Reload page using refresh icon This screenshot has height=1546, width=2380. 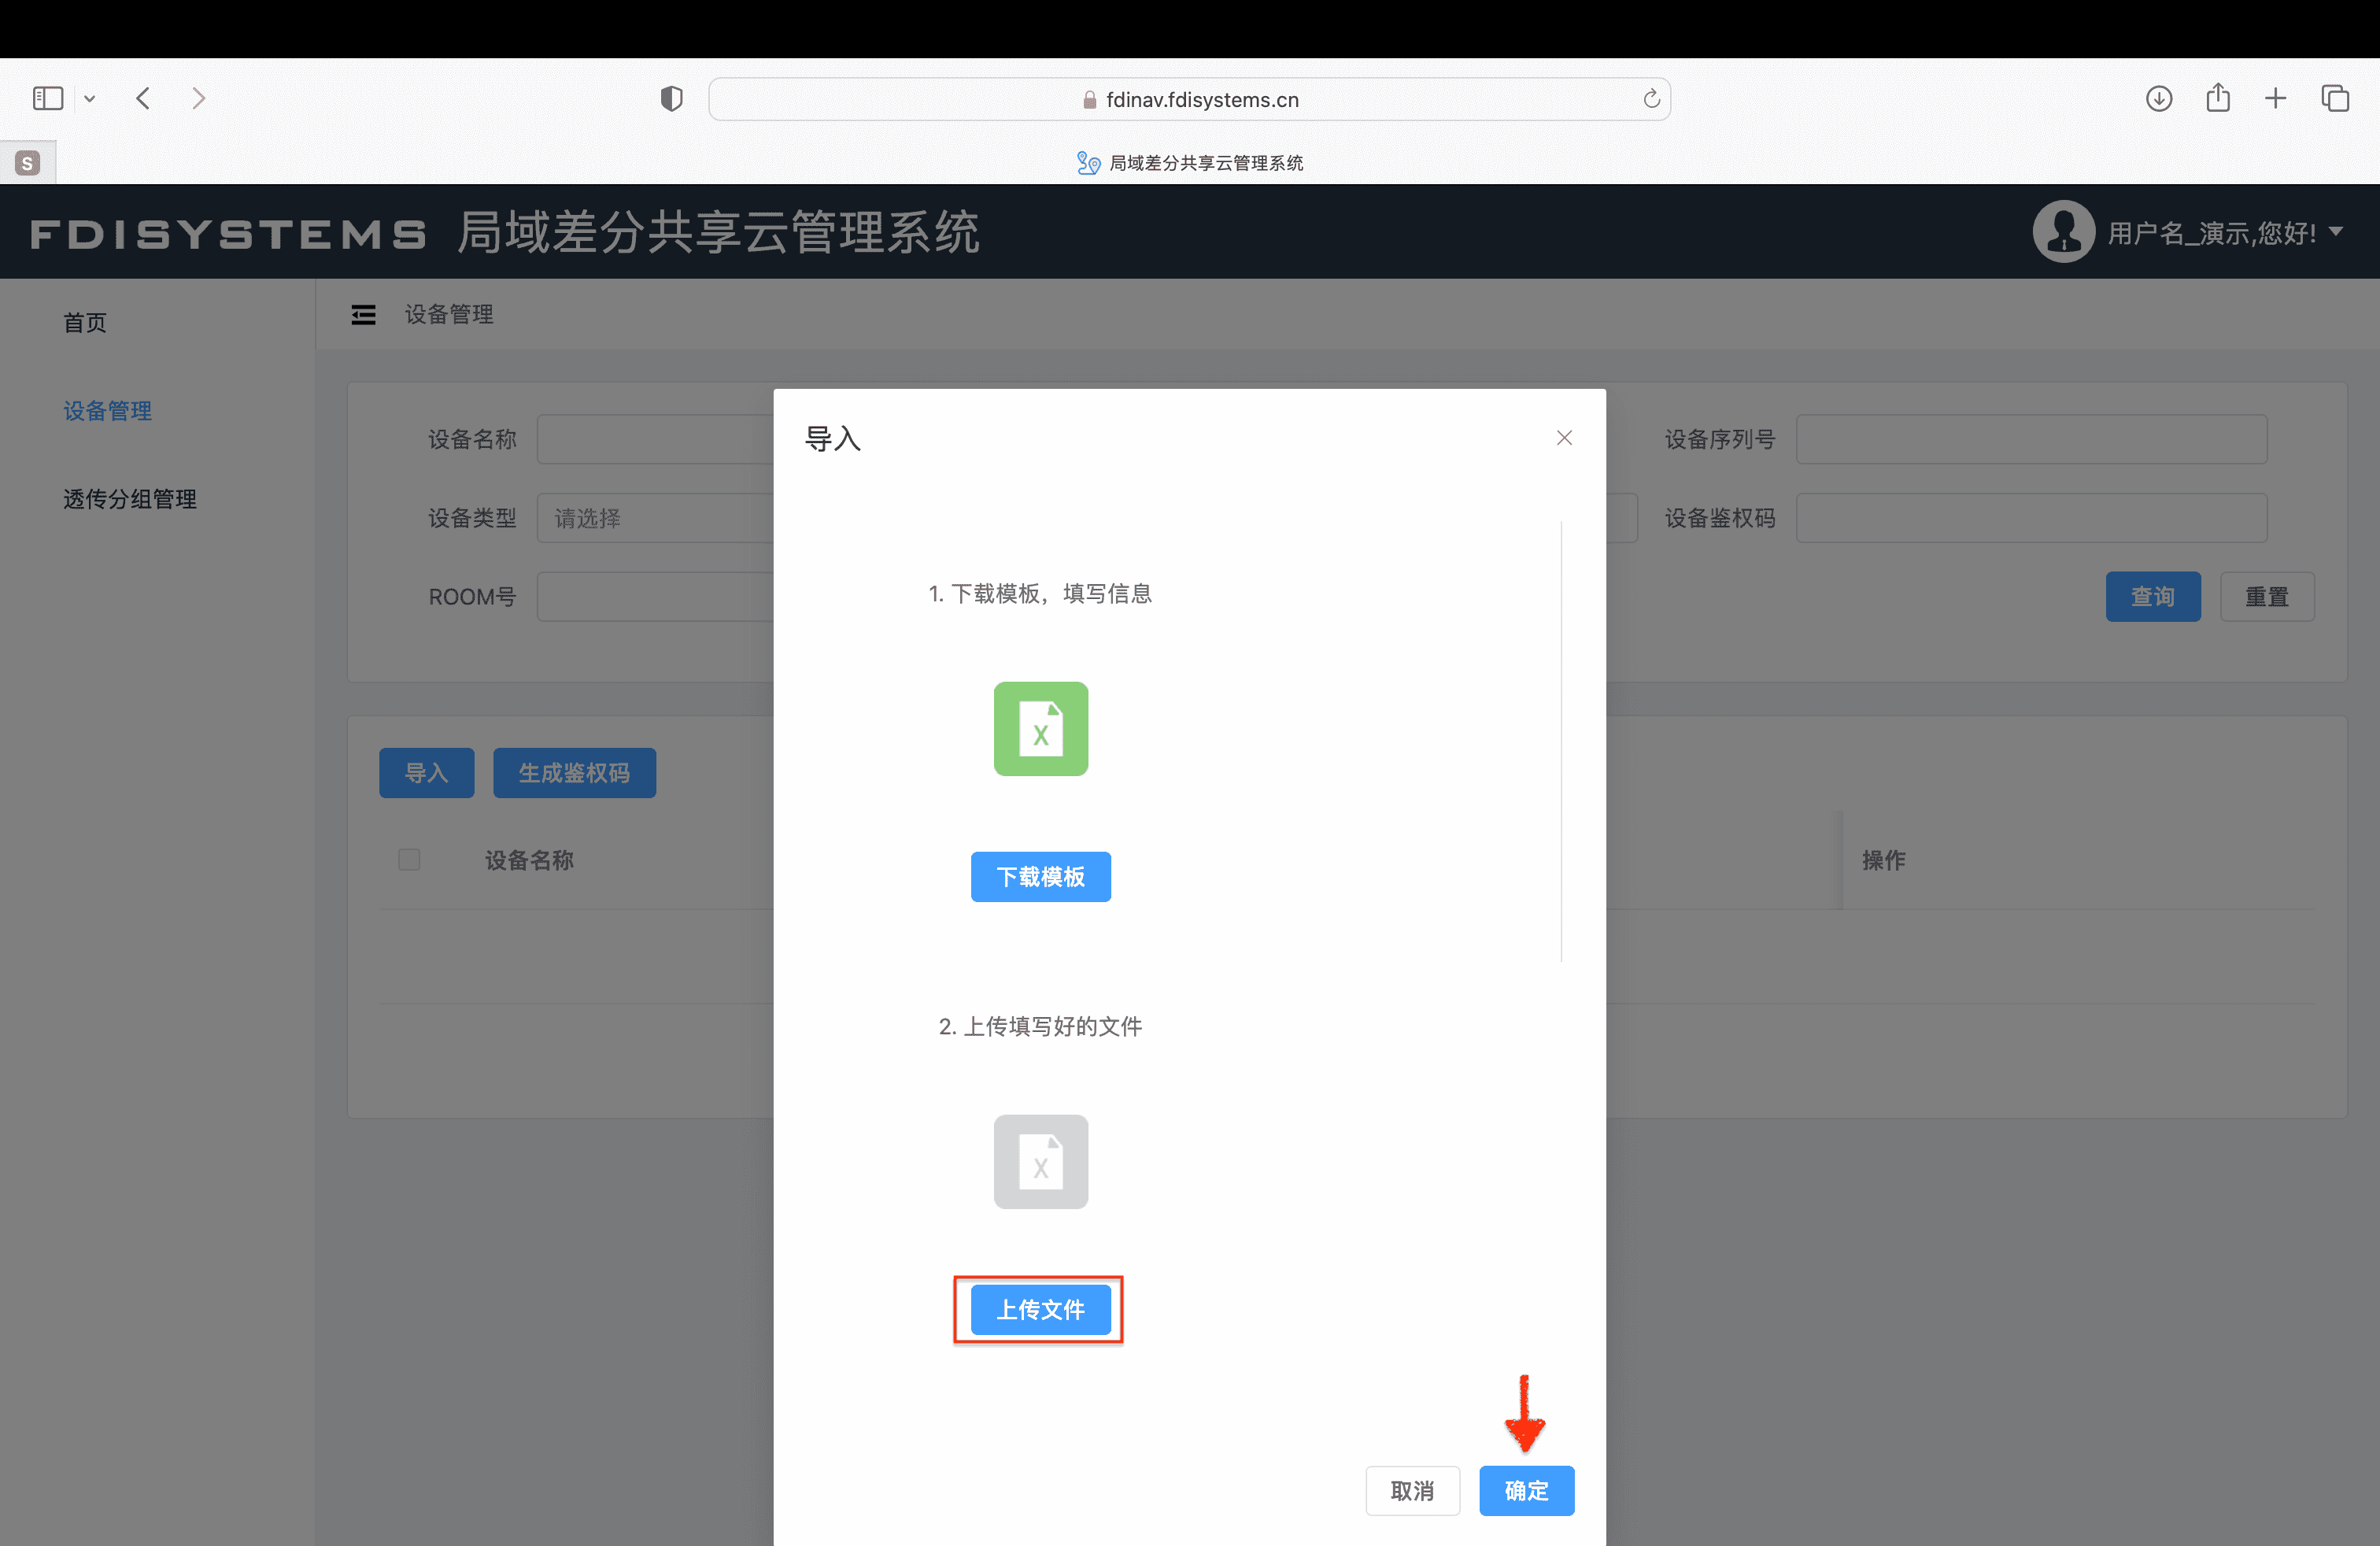(1651, 99)
